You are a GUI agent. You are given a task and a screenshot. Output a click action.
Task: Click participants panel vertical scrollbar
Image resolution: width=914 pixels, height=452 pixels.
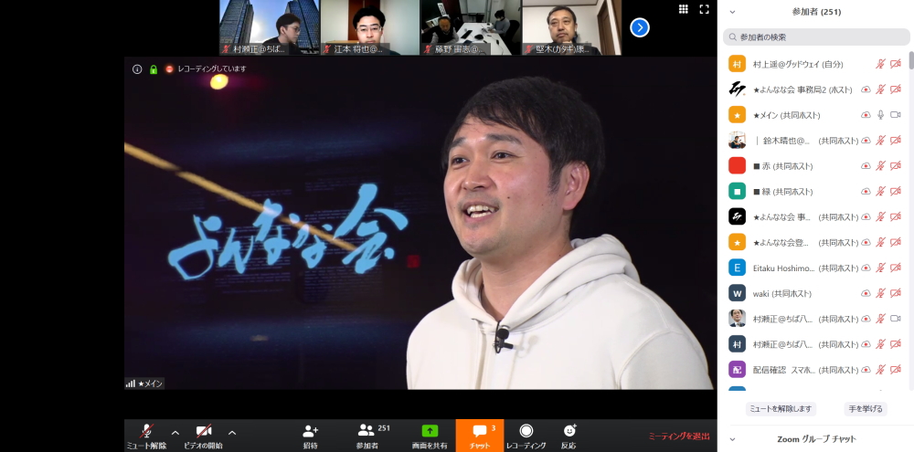tap(911, 61)
